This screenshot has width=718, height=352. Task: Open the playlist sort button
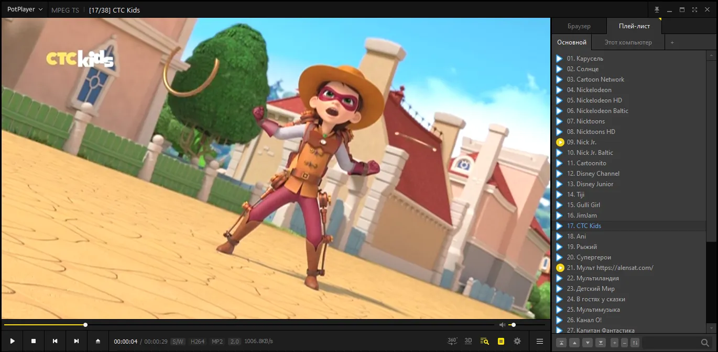[x=635, y=343]
